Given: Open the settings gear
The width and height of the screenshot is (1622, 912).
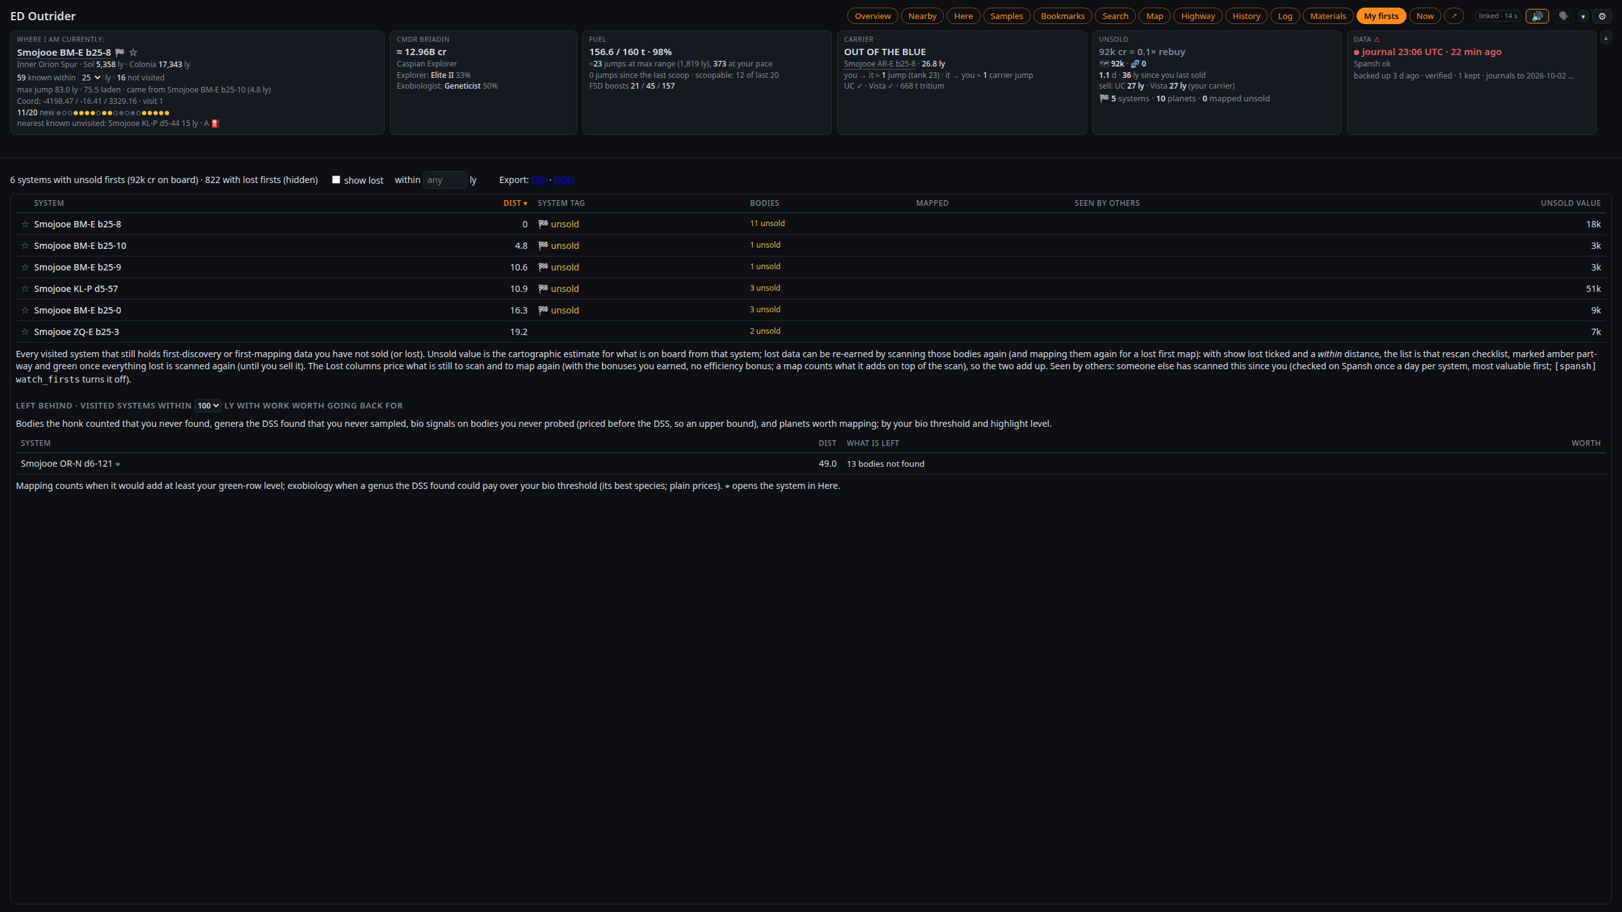Looking at the screenshot, I should (x=1602, y=16).
